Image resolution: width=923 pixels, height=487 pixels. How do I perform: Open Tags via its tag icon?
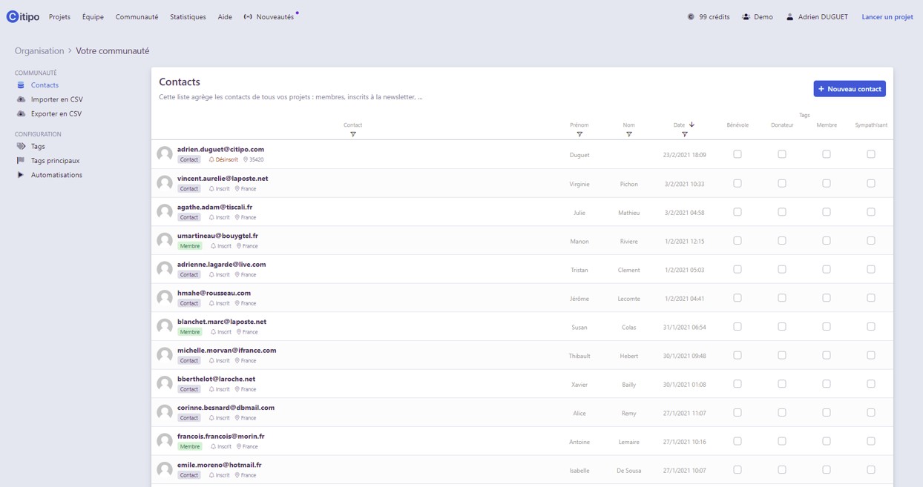click(x=21, y=147)
